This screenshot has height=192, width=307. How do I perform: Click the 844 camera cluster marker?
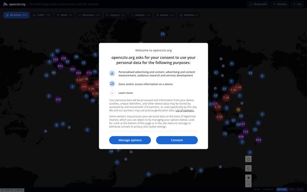pyautogui.click(x=258, y=140)
